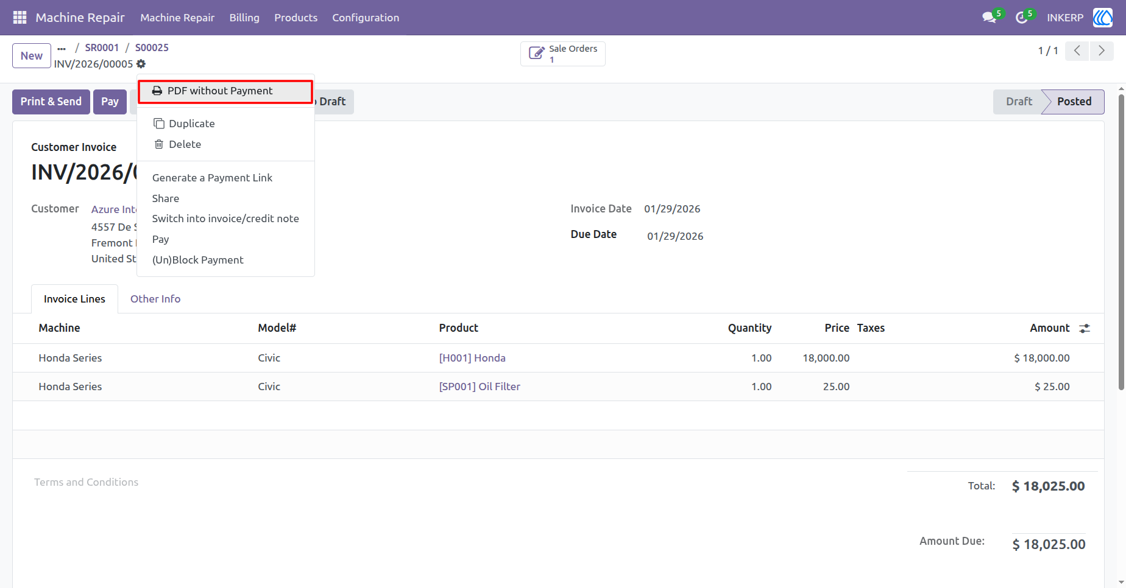Screen dimensions: 1126x588
Task: Open the messages conversation icon
Action: (990, 18)
